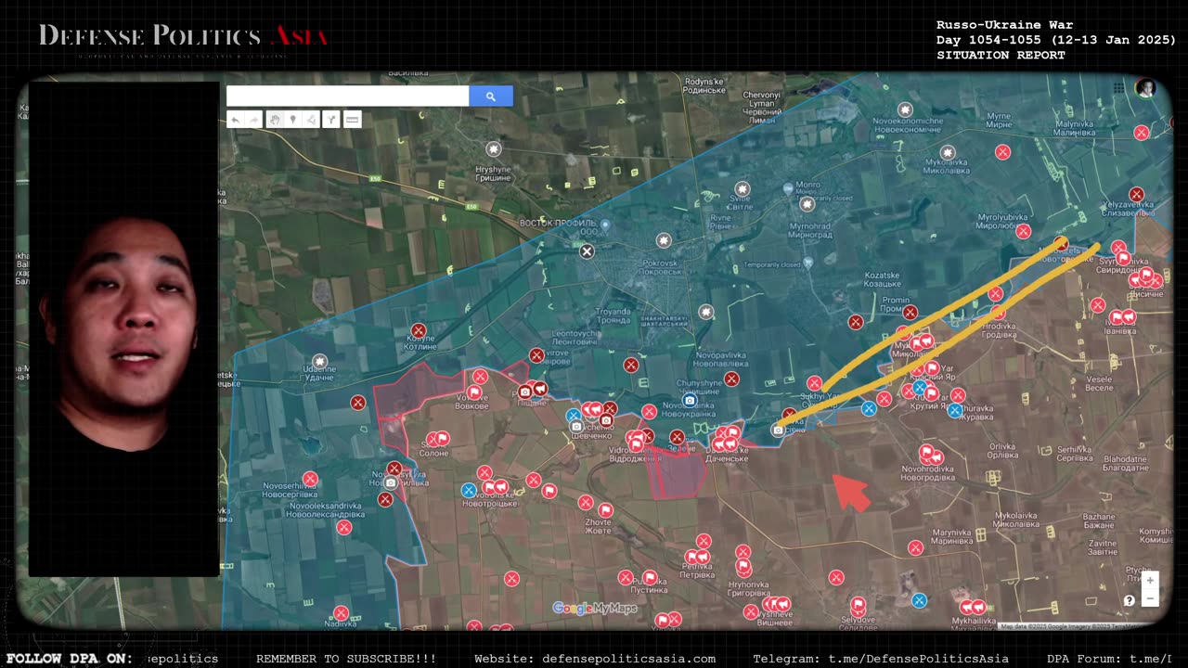Select the Draw a line tool
Image resolution: width=1188 pixels, height=668 pixels.
tap(311, 120)
